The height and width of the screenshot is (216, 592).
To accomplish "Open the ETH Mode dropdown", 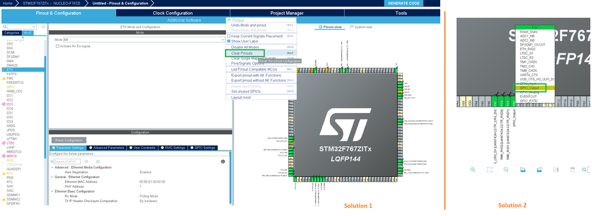I will coord(144,39).
